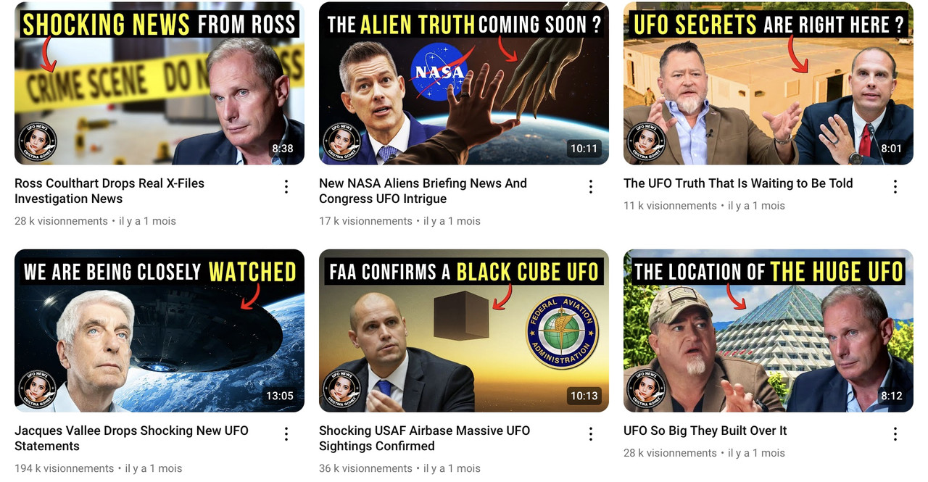Click title Shocking USAF Airbase Massive UFO Sightings
928x482 pixels.
tap(424, 439)
